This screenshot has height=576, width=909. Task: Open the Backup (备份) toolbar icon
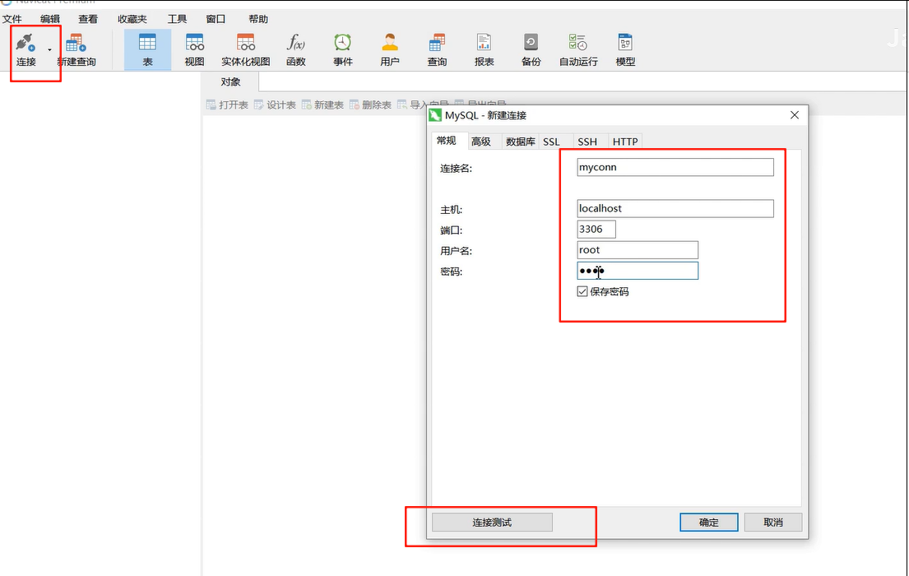[x=531, y=50]
